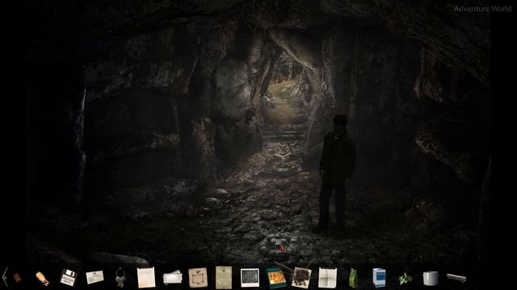Select the floppy disk in inventory
The width and height of the screenshot is (517, 290).
coord(68,278)
